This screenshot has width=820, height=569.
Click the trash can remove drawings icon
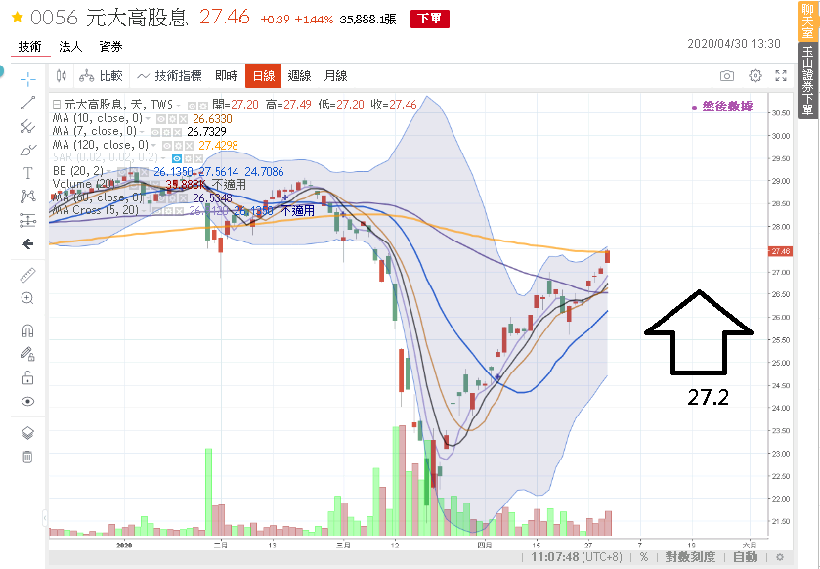pyautogui.click(x=27, y=457)
